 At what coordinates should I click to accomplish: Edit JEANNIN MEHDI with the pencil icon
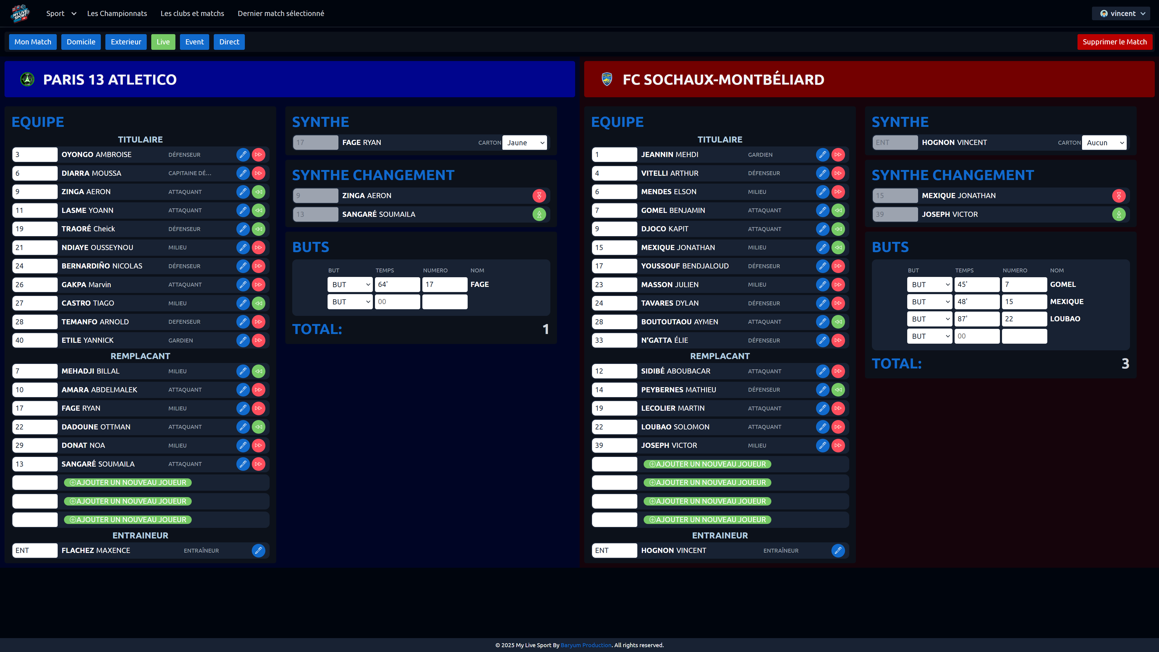822,154
